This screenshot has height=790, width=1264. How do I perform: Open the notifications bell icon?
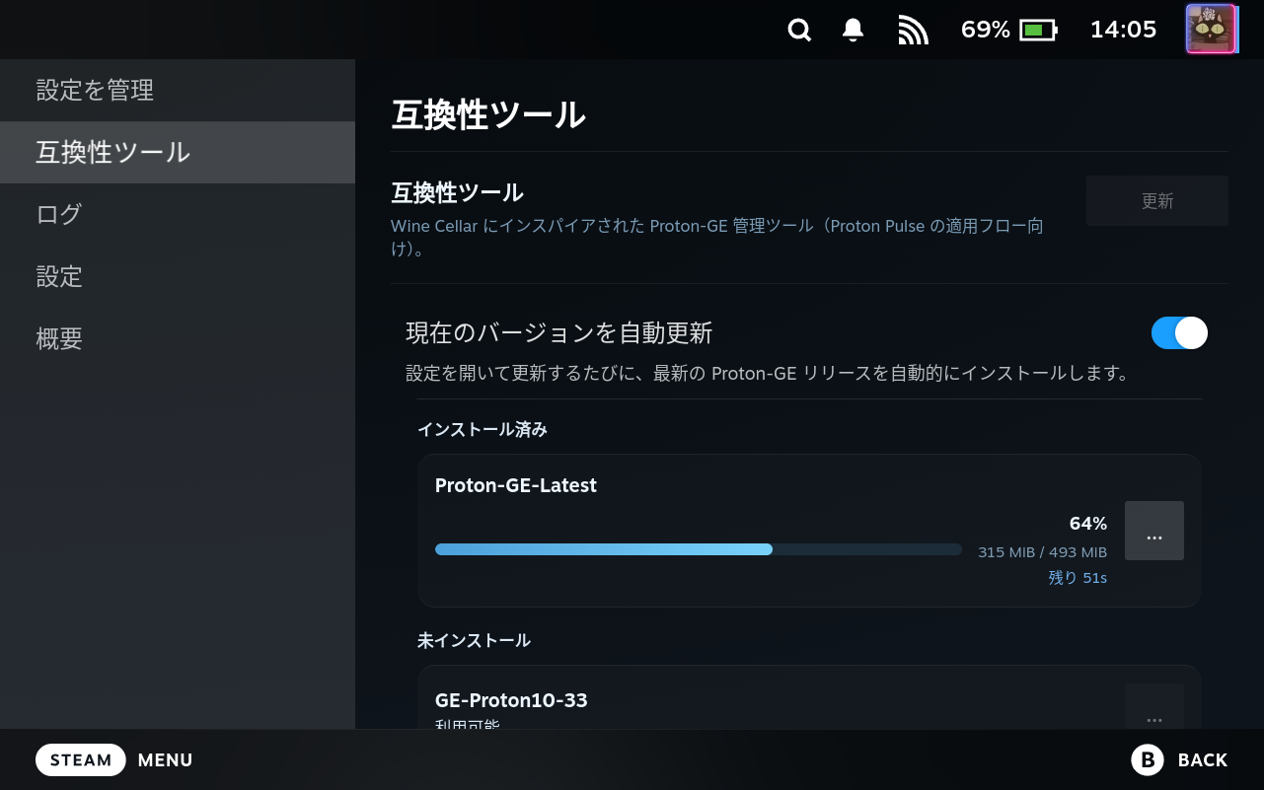(854, 31)
